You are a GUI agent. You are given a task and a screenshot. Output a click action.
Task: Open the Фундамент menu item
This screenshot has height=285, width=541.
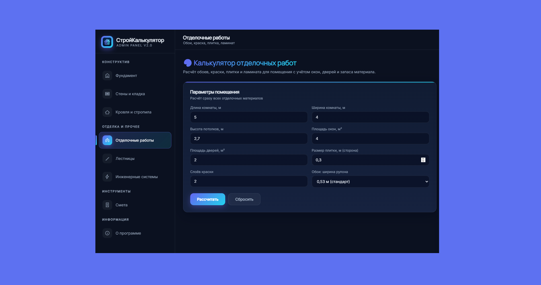tap(135, 76)
